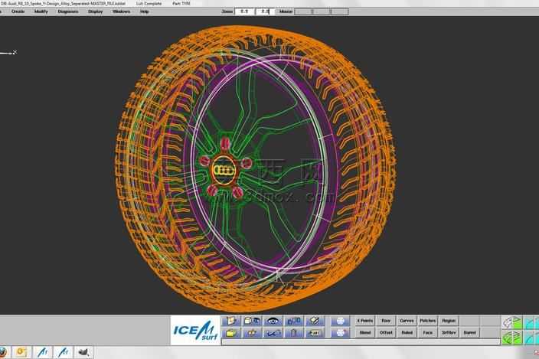Viewport: 539px width, 359px height.
Task: Open the orange-yellow taskbar application
Action: 21,352
